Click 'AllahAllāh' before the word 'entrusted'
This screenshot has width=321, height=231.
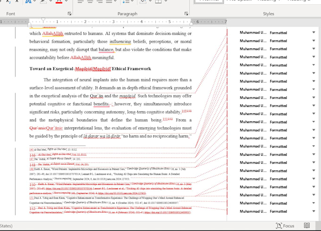52,33
